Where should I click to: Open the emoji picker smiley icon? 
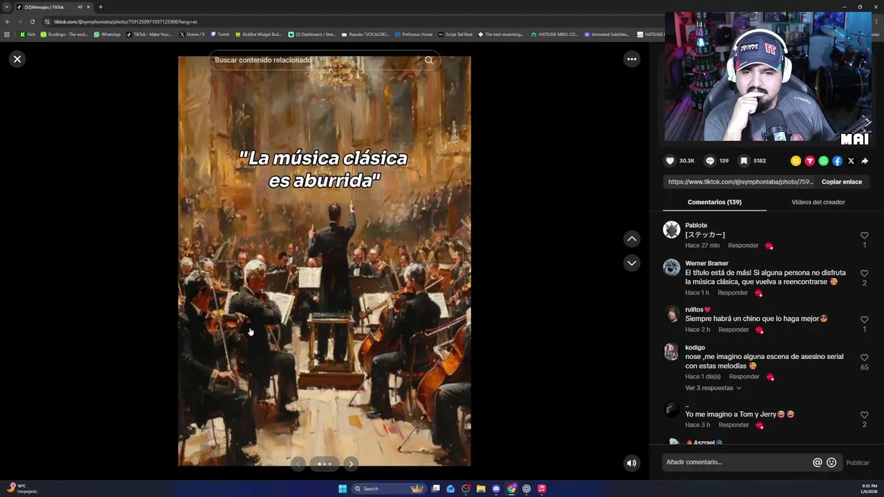pyautogui.click(x=832, y=462)
